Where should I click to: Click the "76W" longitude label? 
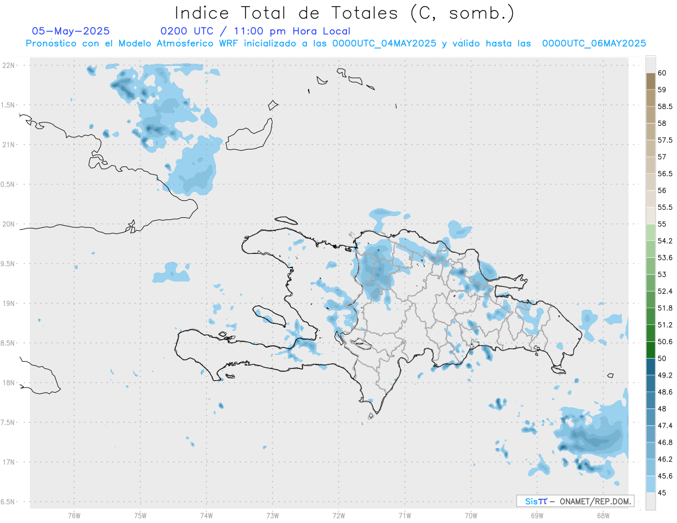[x=74, y=515]
